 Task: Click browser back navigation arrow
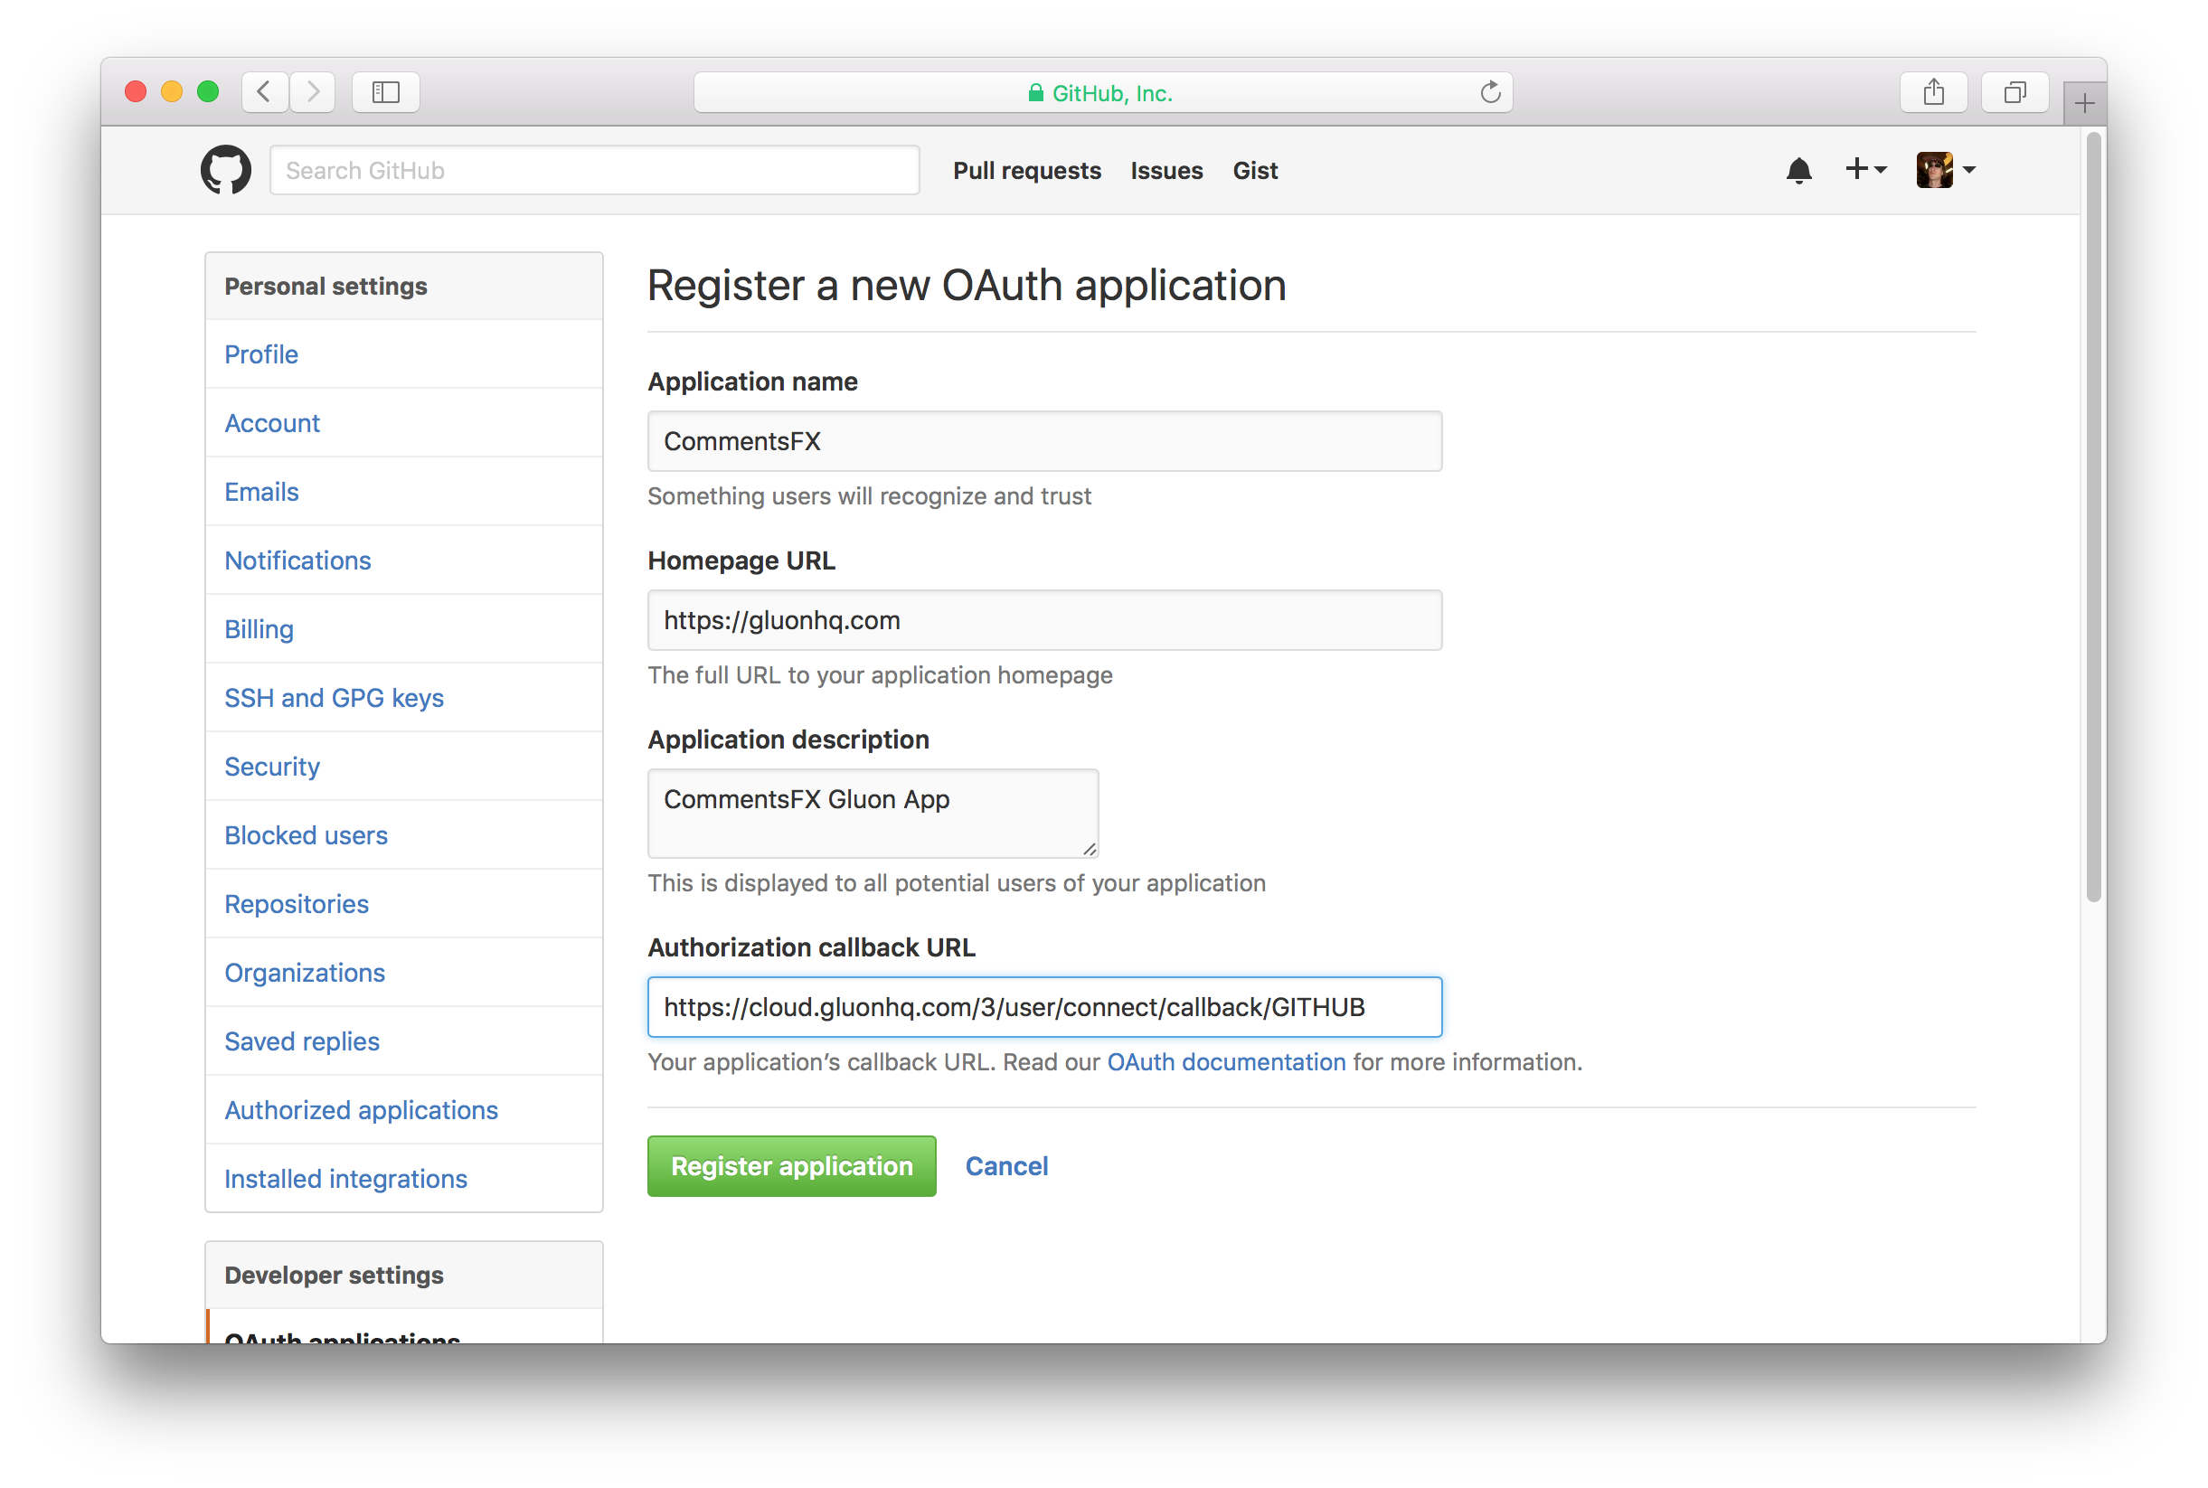(266, 91)
